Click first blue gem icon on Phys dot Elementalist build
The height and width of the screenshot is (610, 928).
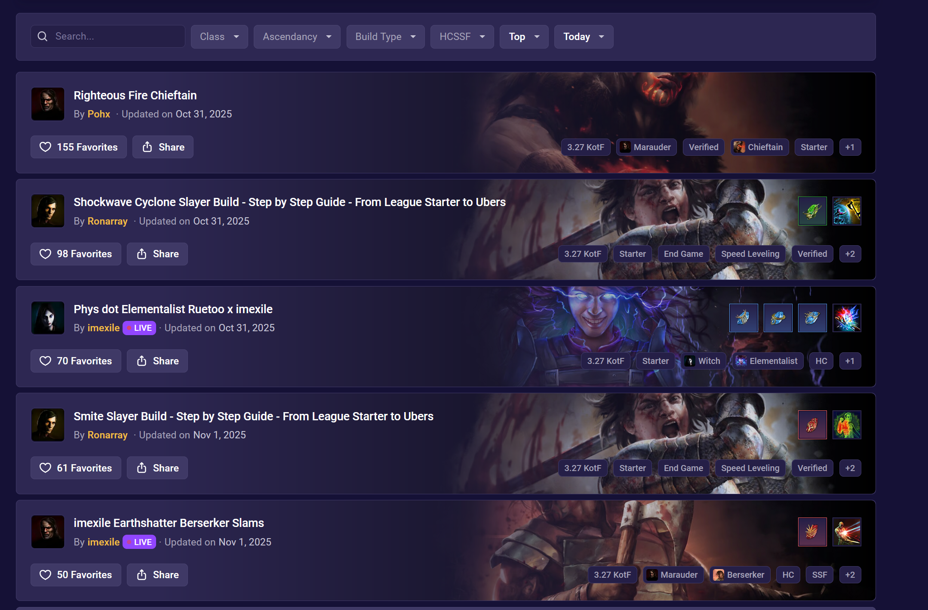(743, 318)
